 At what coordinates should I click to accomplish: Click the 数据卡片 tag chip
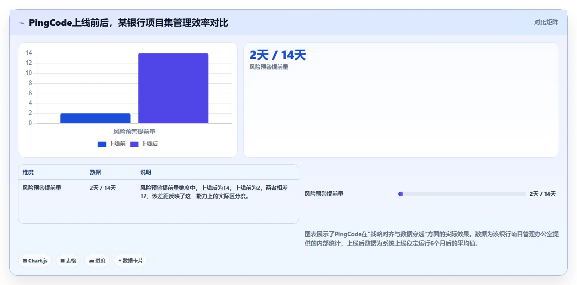tap(131, 261)
